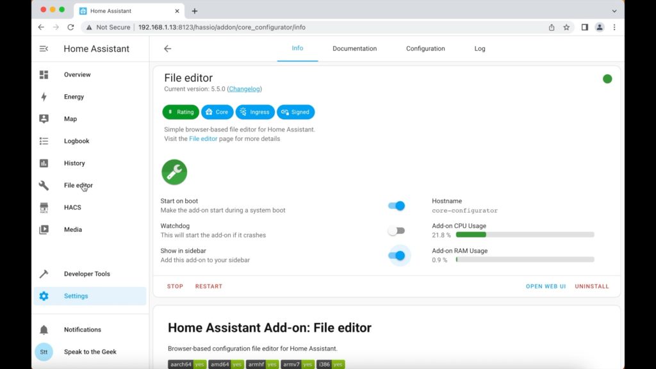The height and width of the screenshot is (369, 656).
Task: Restart the File editor add-on
Action: (x=209, y=286)
